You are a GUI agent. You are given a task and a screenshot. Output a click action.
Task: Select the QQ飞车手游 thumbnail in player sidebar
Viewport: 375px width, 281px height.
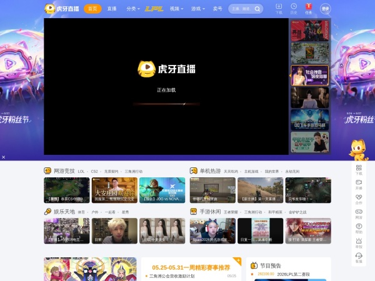coord(310,120)
